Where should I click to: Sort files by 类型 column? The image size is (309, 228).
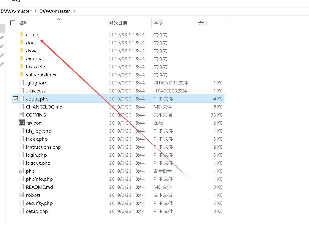point(158,23)
